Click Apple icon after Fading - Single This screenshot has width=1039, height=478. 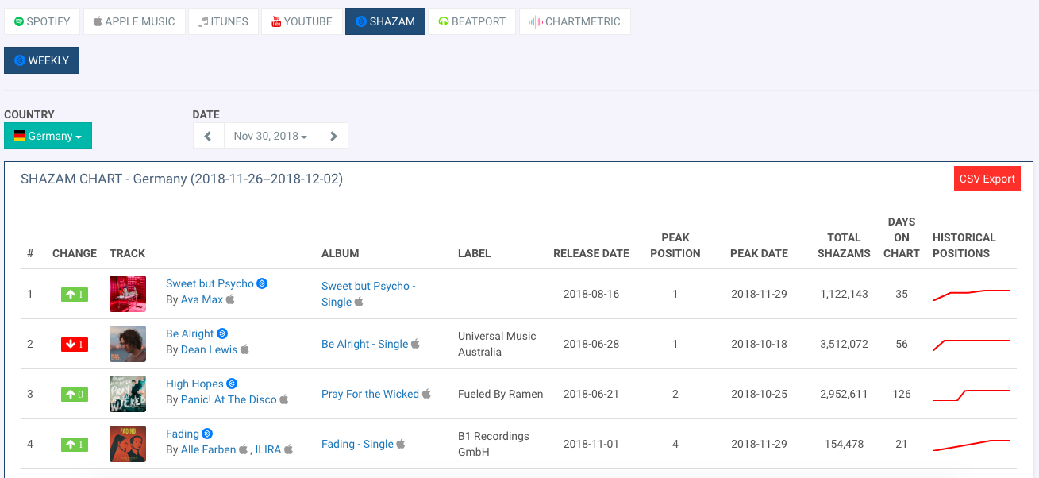point(401,444)
